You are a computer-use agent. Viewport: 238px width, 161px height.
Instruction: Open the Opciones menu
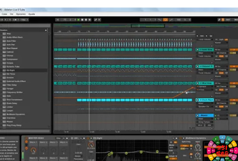click(x=21, y=14)
